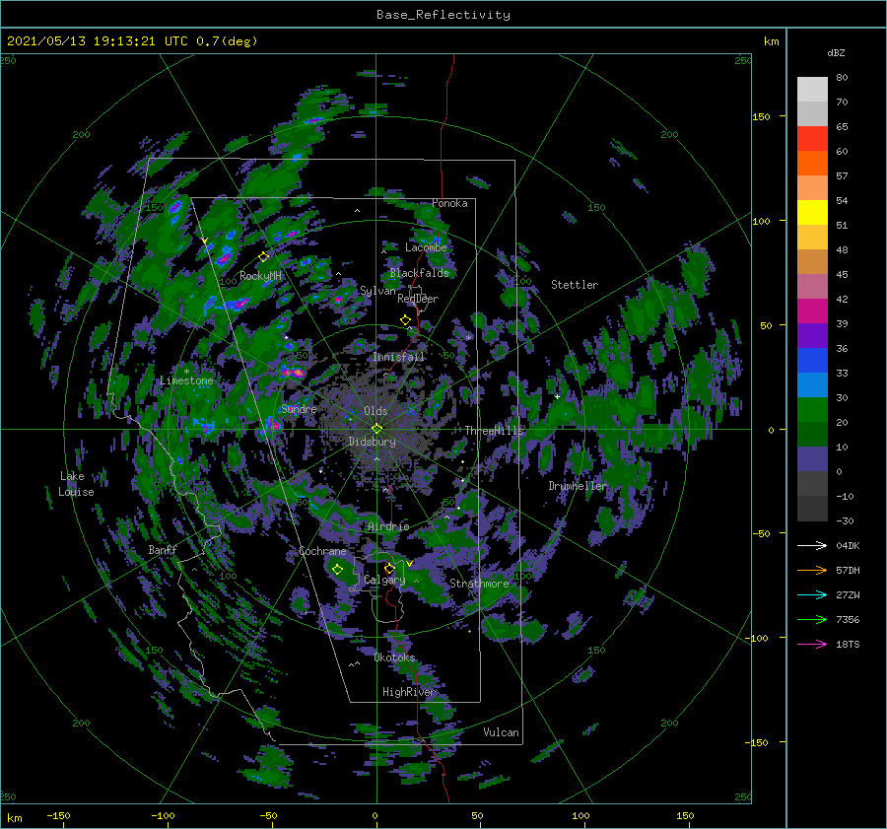Click the white 04DK arrow in the legend
The height and width of the screenshot is (829, 887).
812,545
